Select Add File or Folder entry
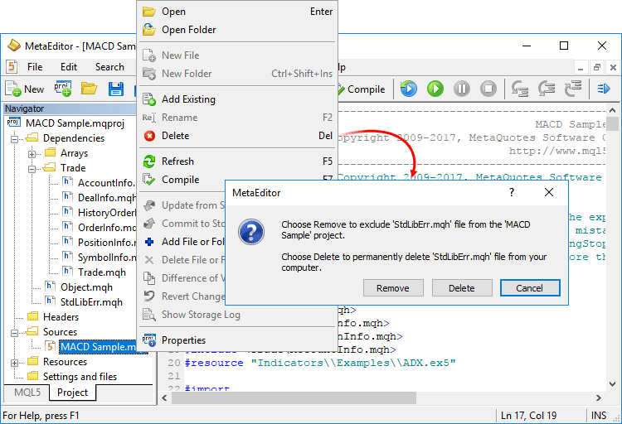Viewport: 622px width, 424px height. point(182,242)
